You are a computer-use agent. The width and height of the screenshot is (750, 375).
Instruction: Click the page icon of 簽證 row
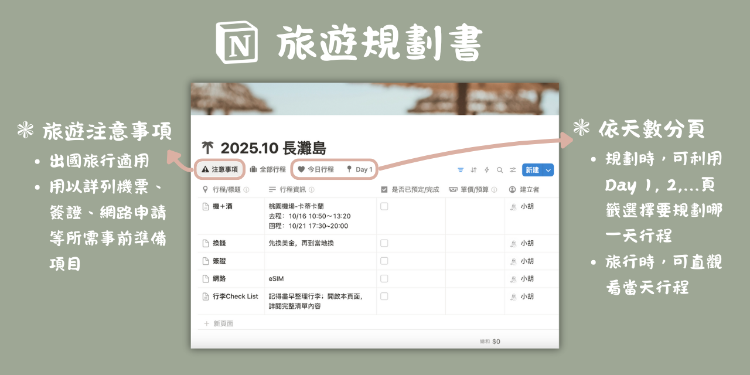tap(206, 261)
